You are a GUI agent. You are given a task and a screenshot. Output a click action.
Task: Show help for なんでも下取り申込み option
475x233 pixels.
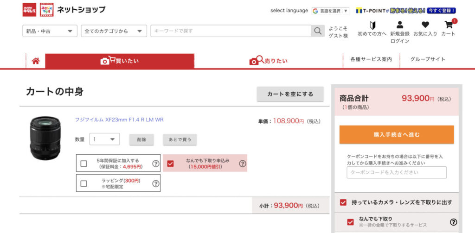coord(242,164)
